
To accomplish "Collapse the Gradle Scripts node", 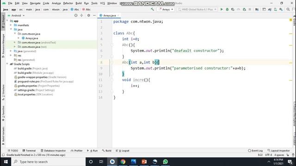I will 7,64.
